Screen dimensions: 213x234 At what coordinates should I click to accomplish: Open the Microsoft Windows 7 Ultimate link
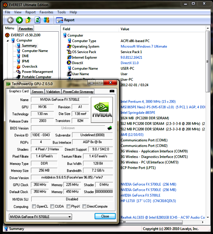[144, 46]
